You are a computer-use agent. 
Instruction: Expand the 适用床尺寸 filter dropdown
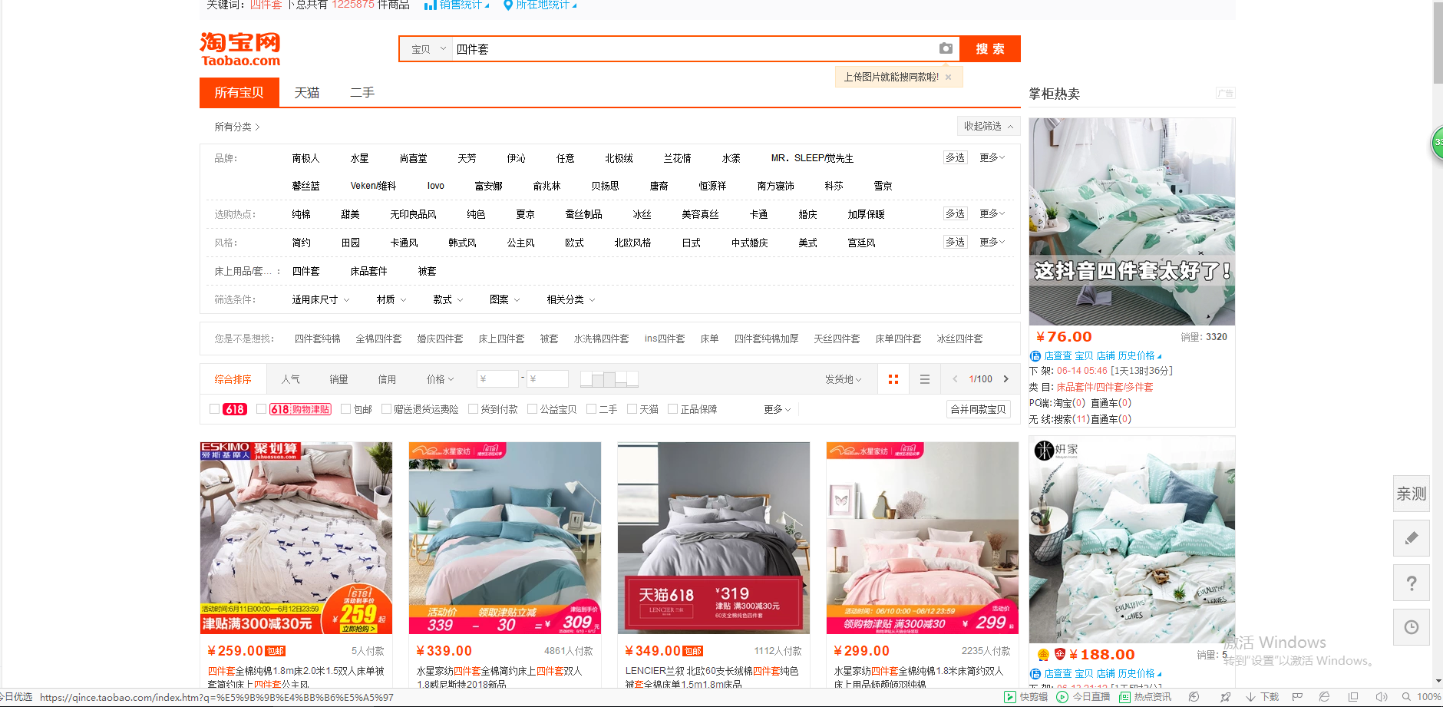[320, 299]
